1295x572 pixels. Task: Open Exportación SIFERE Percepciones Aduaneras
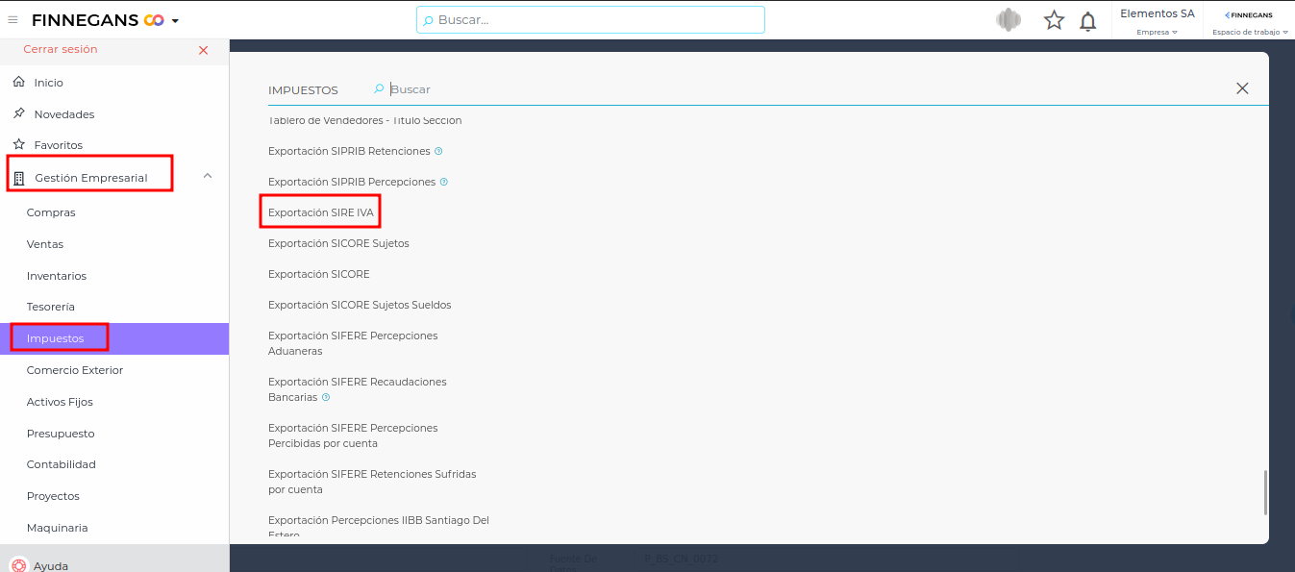(353, 343)
